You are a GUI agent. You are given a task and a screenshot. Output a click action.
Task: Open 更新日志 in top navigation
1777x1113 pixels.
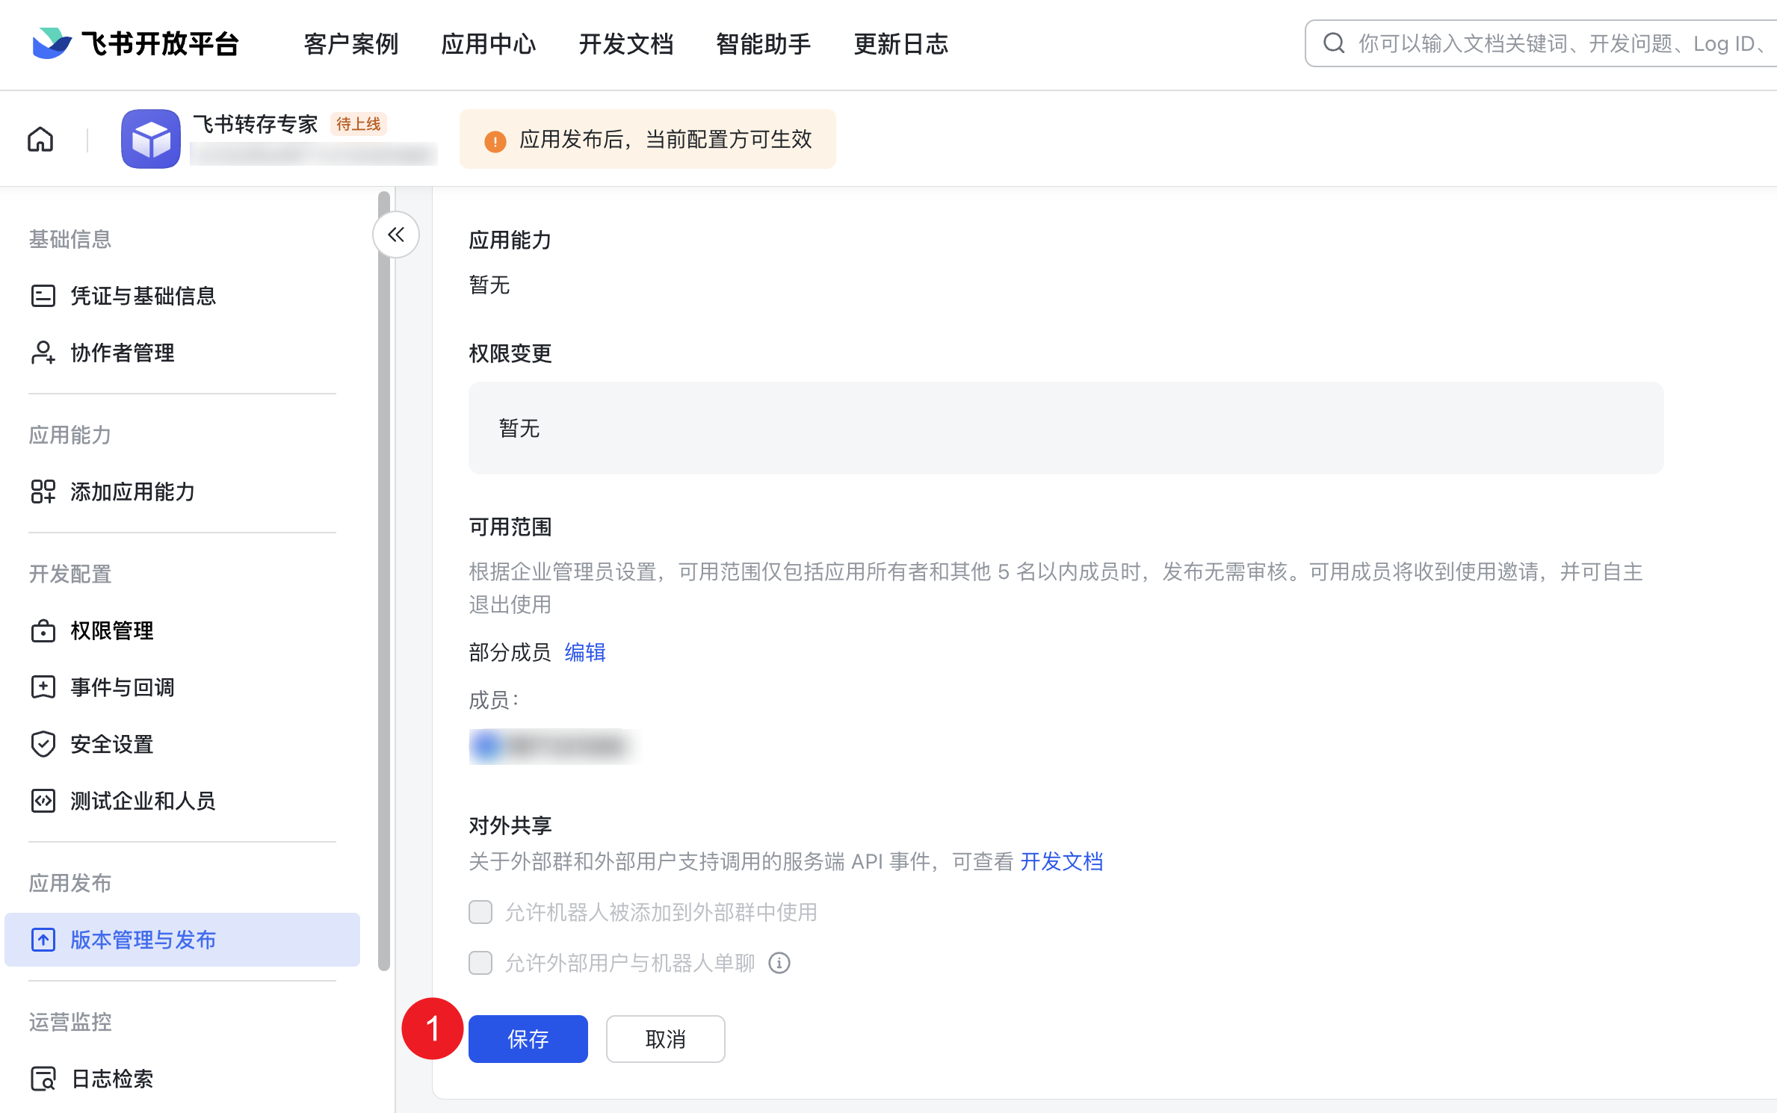pos(900,44)
